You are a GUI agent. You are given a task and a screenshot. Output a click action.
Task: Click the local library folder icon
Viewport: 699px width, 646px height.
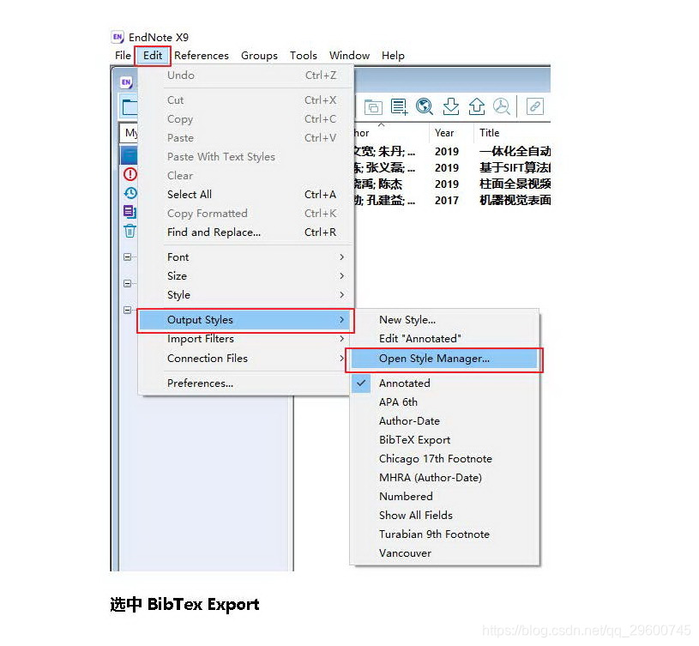pyautogui.click(x=130, y=107)
